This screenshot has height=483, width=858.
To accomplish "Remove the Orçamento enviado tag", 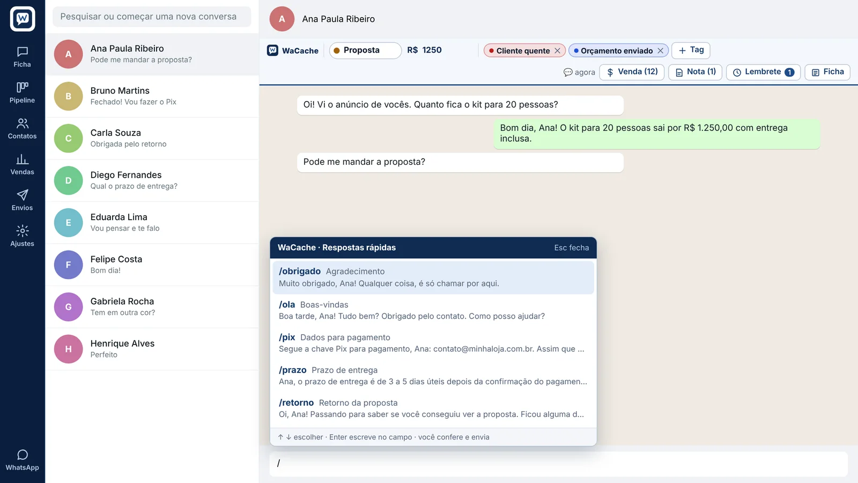I will tap(660, 50).
